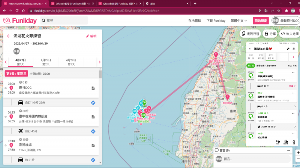Click the back arrow beside 澎湖花火節練習

pyautogui.click(x=9, y=36)
